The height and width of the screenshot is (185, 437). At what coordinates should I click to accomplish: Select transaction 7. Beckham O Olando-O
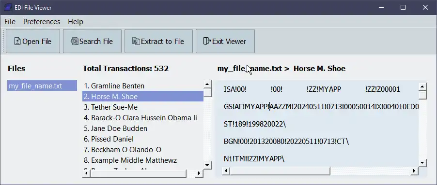(x=143, y=150)
